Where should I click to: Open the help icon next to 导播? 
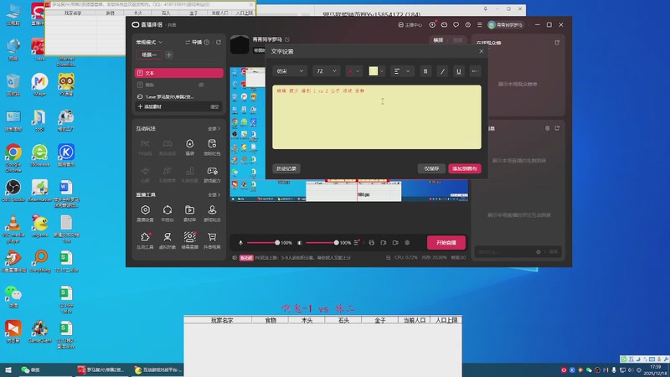[x=207, y=43]
